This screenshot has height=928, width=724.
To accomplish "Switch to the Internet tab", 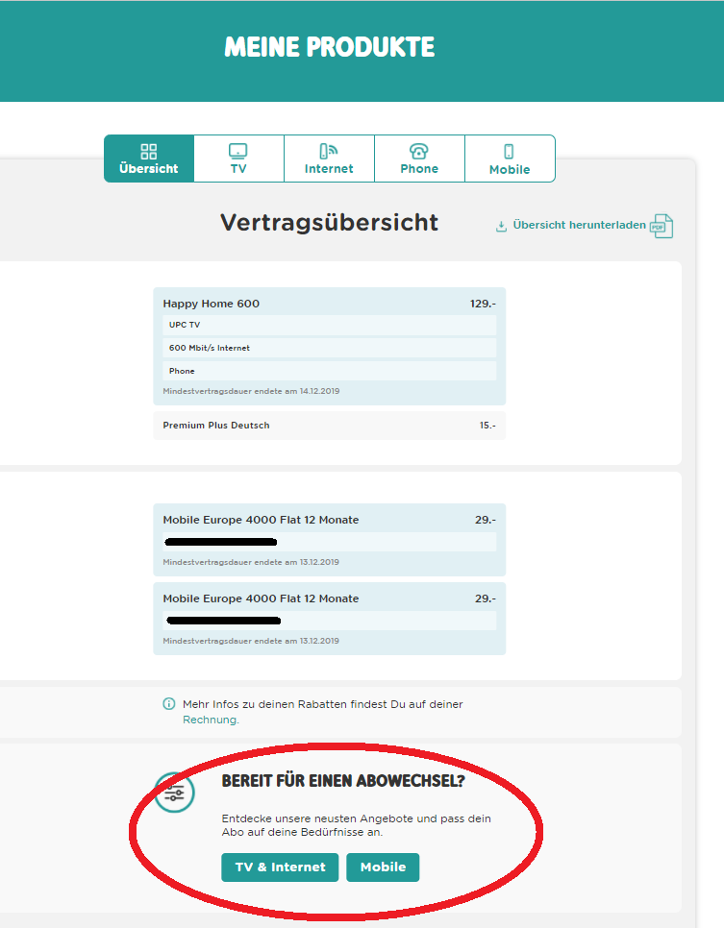I will (x=329, y=159).
